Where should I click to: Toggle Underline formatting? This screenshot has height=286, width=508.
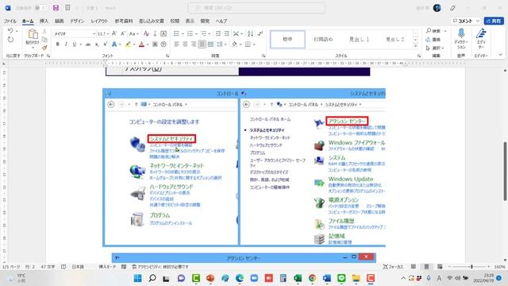pos(75,44)
